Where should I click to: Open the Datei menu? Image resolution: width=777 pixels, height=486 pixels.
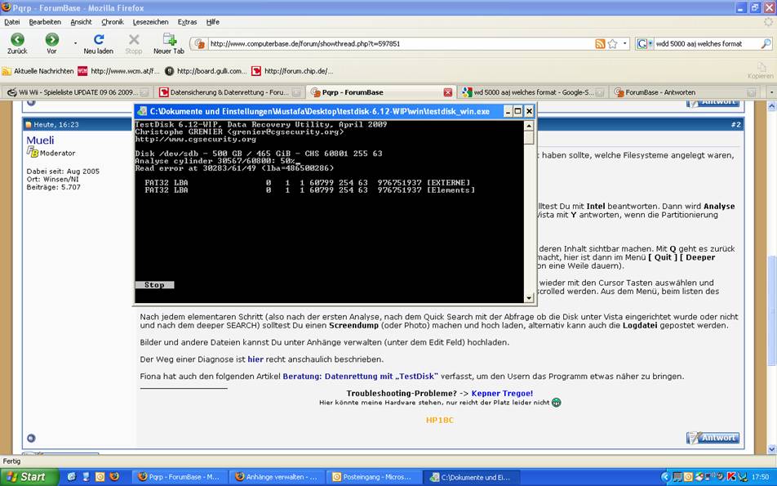tap(12, 22)
